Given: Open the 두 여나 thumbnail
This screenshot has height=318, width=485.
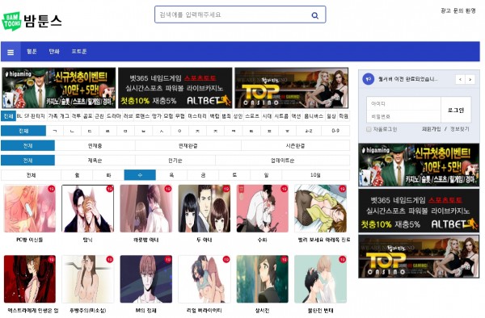Looking at the screenshot, I should pyautogui.click(x=205, y=208).
